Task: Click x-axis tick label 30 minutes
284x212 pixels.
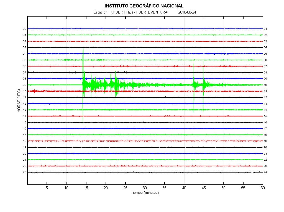Action: click(145, 188)
